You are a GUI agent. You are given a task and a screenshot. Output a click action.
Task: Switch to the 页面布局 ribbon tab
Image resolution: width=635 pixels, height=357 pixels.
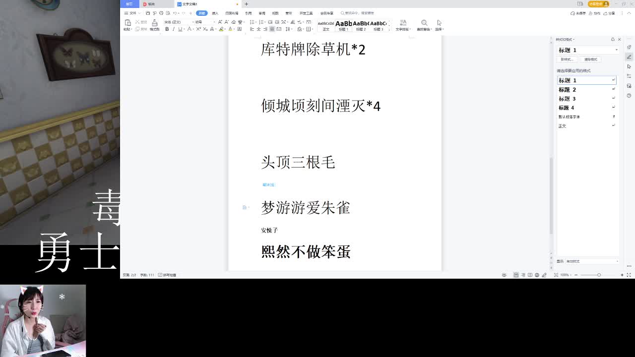point(232,13)
